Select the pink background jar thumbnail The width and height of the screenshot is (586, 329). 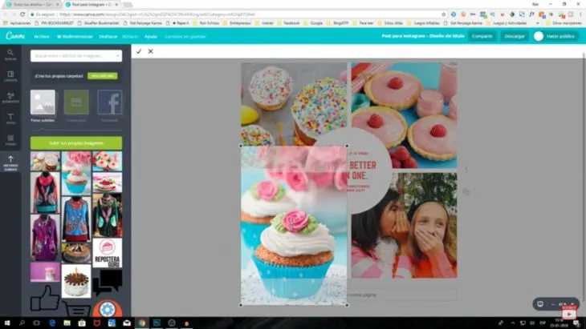point(45,271)
